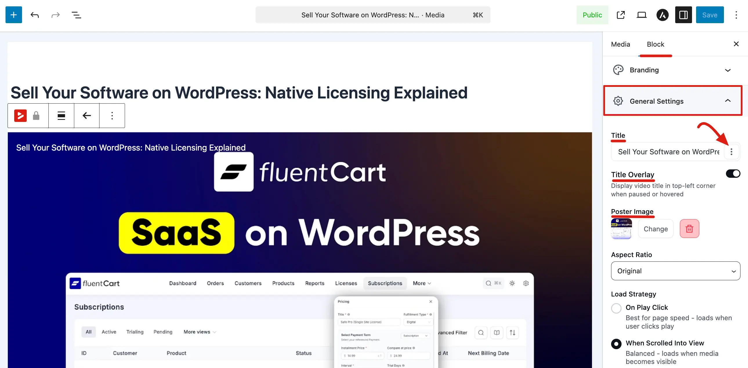Viewport: 748px width, 368px height.
Task: Turn off the Title Overlay switch
Action: click(x=733, y=173)
